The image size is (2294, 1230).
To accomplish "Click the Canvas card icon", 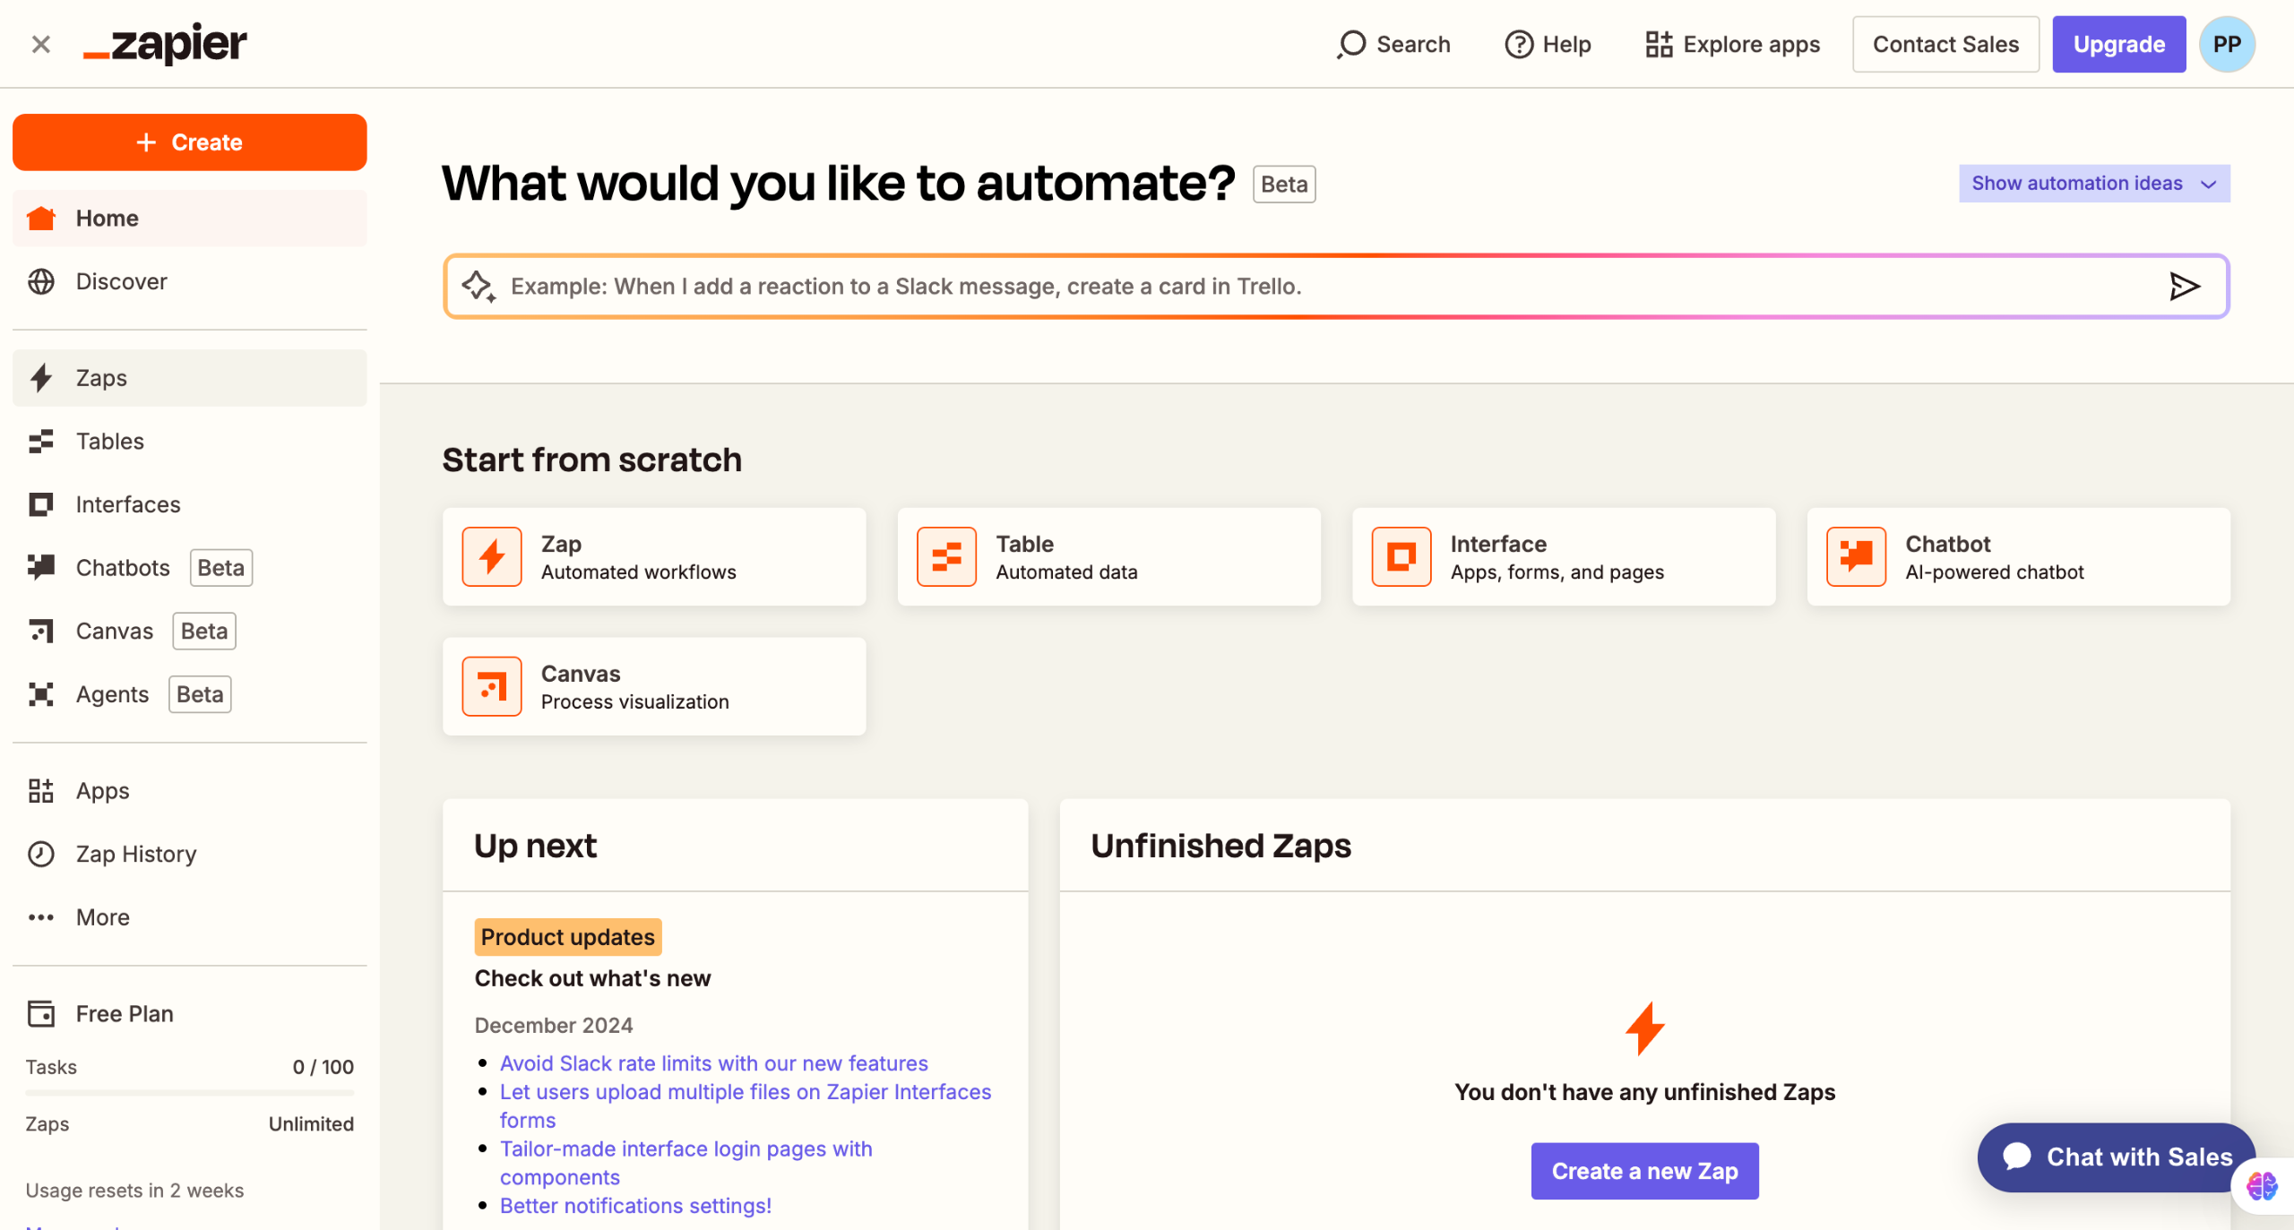I will tap(491, 686).
